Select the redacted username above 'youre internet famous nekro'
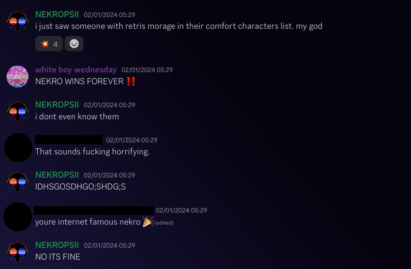The width and height of the screenshot is (411, 269). pyautogui.click(x=93, y=210)
